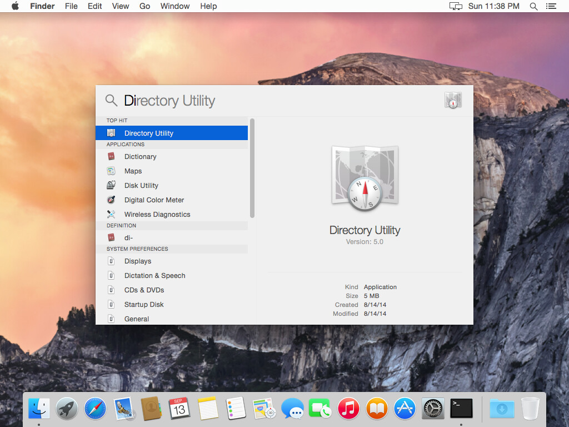Open the Window menu
Image resolution: width=569 pixels, height=427 pixels.
coord(174,6)
